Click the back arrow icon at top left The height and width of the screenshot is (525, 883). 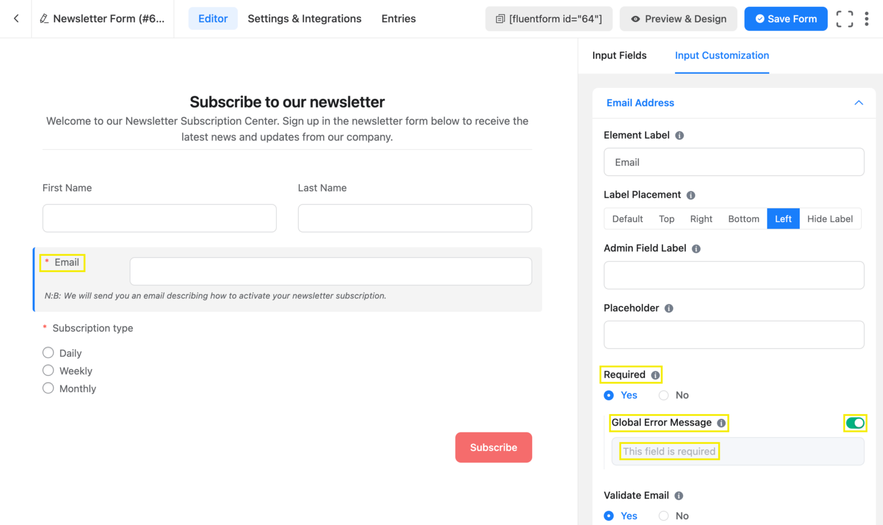tap(15, 18)
